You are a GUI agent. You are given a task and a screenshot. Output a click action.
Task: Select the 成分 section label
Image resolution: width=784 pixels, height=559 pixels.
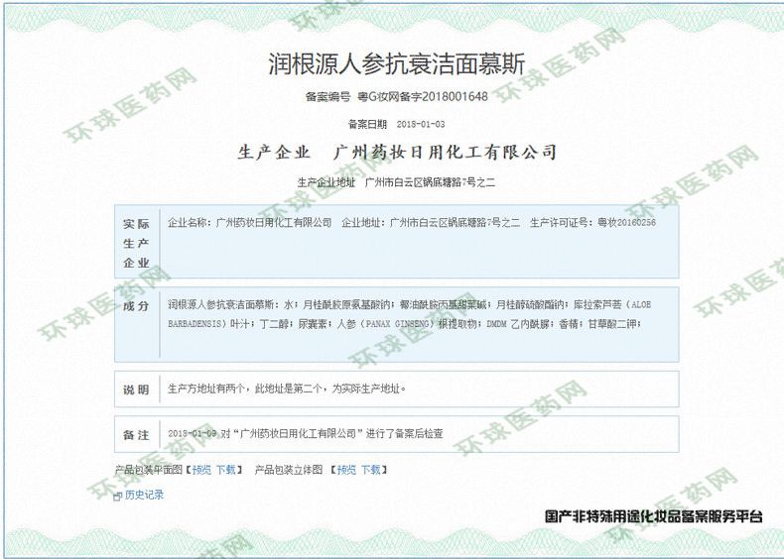(136, 305)
